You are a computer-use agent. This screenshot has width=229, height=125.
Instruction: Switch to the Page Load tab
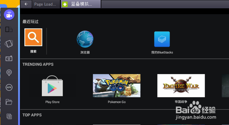[46, 4]
